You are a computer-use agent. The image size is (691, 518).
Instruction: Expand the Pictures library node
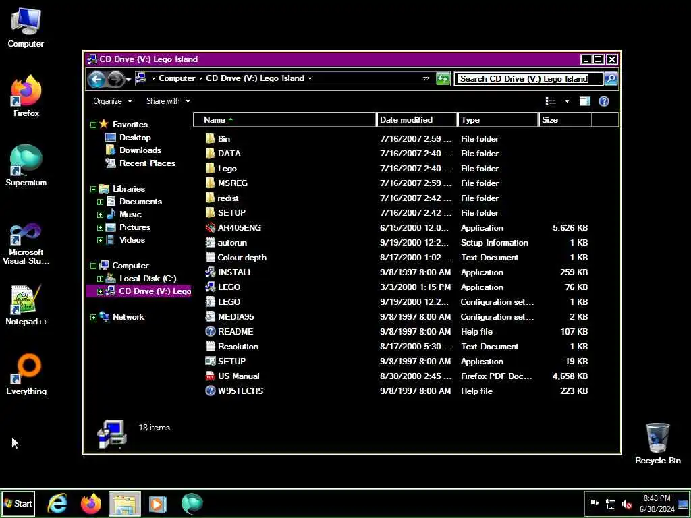point(100,228)
